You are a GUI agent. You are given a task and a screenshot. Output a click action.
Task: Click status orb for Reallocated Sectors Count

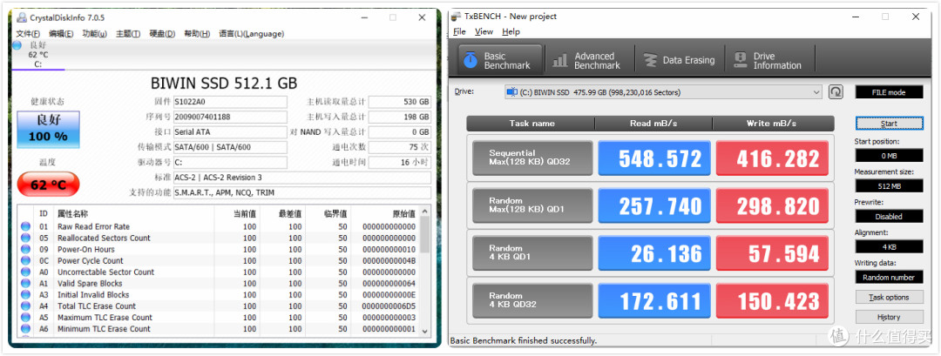tap(26, 238)
